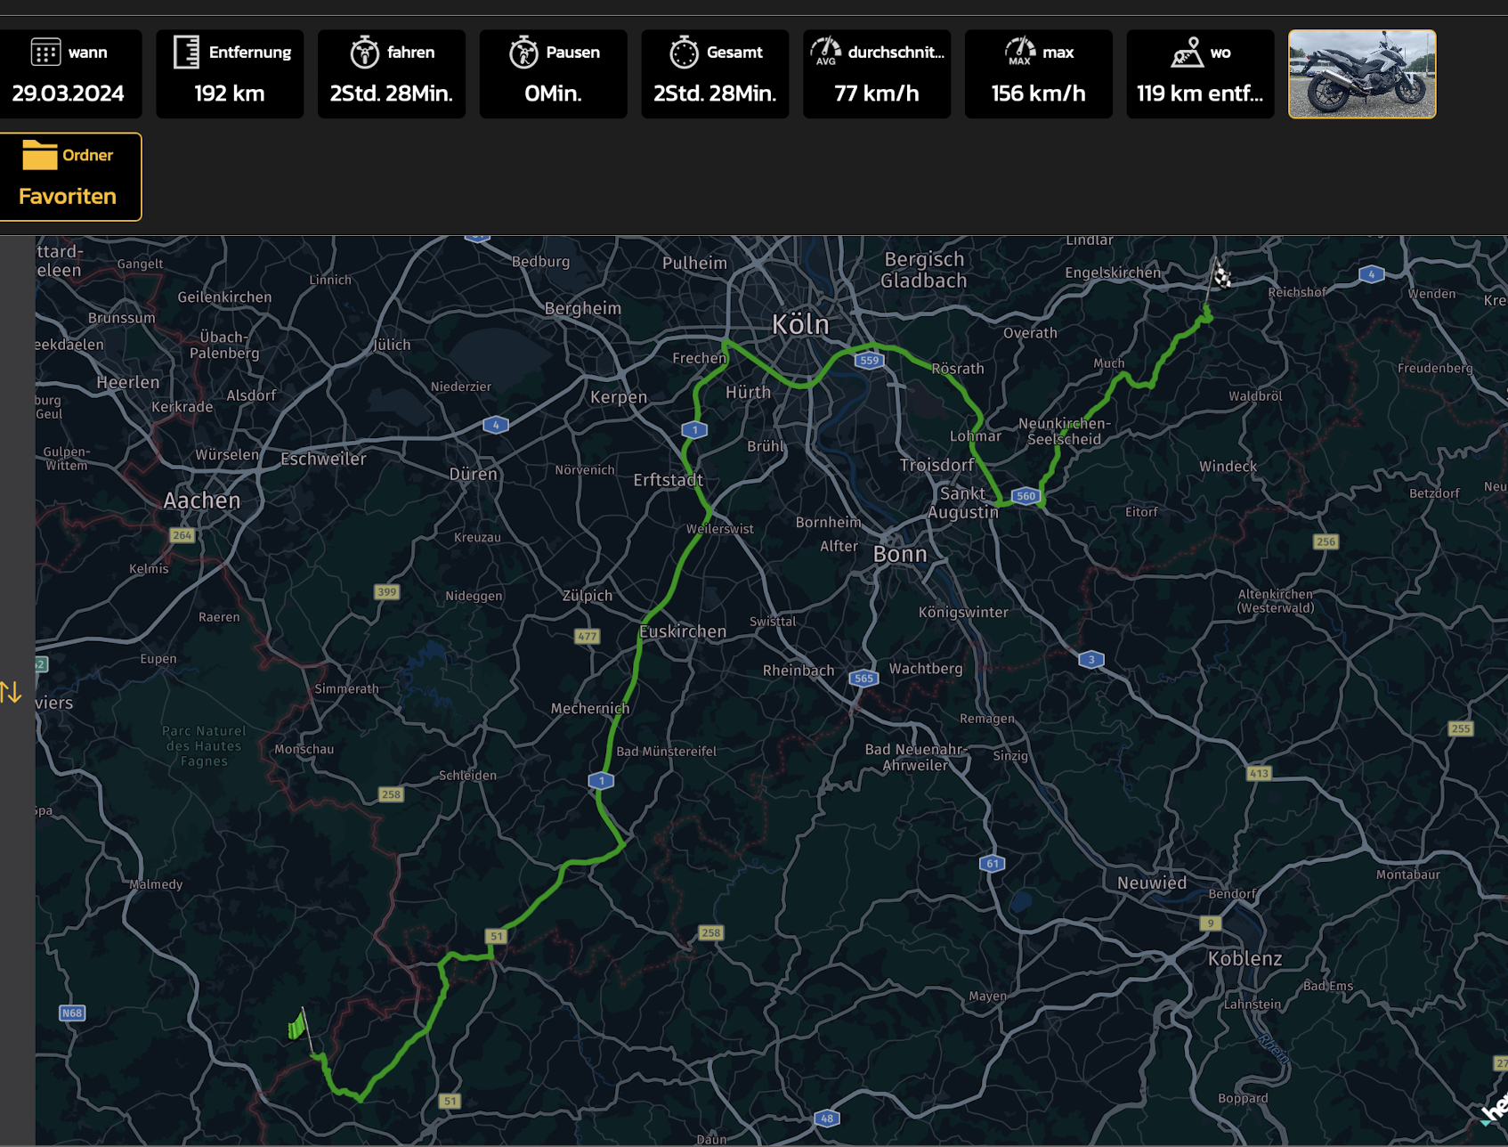
Task: Click the Bonn city label on map
Action: [x=900, y=554]
